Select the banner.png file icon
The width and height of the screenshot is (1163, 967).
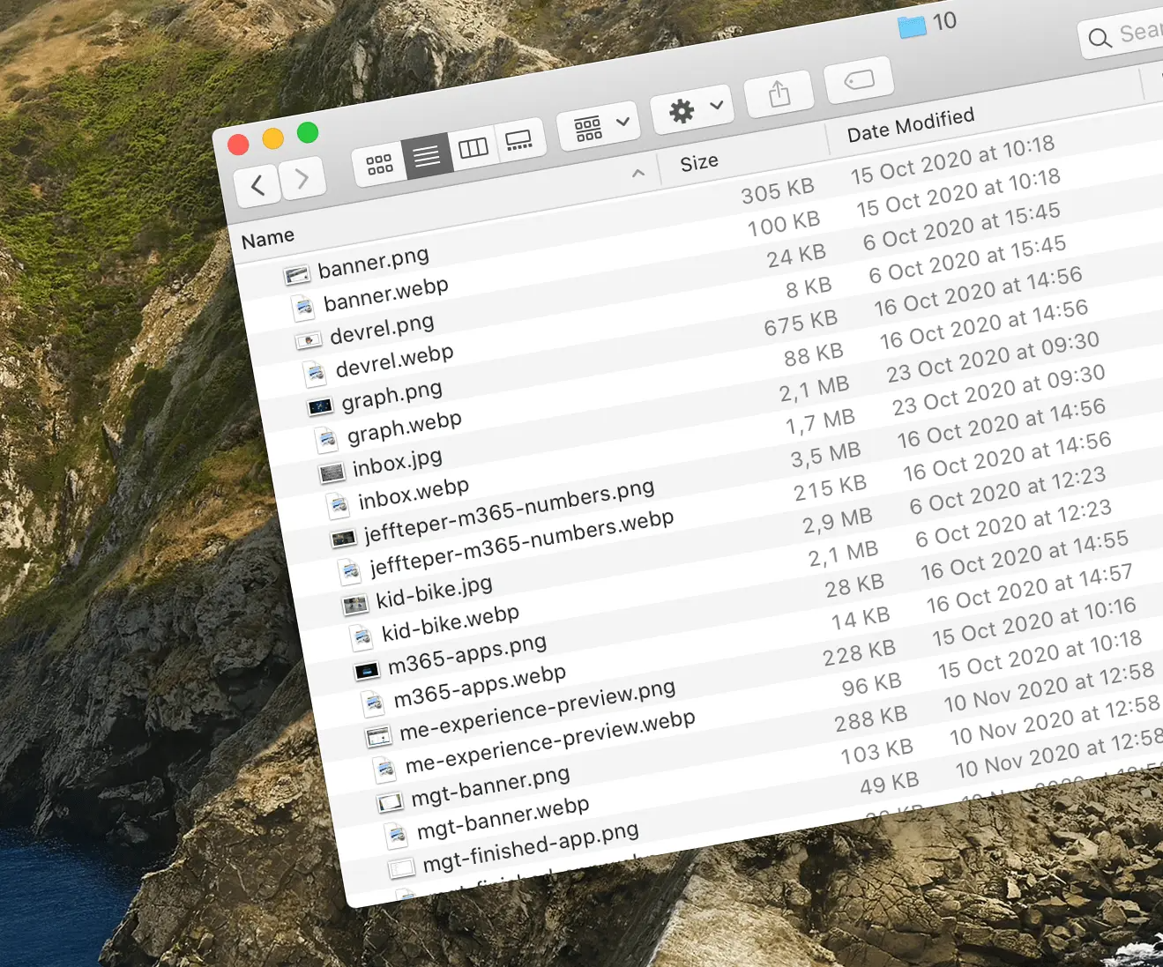tap(297, 275)
